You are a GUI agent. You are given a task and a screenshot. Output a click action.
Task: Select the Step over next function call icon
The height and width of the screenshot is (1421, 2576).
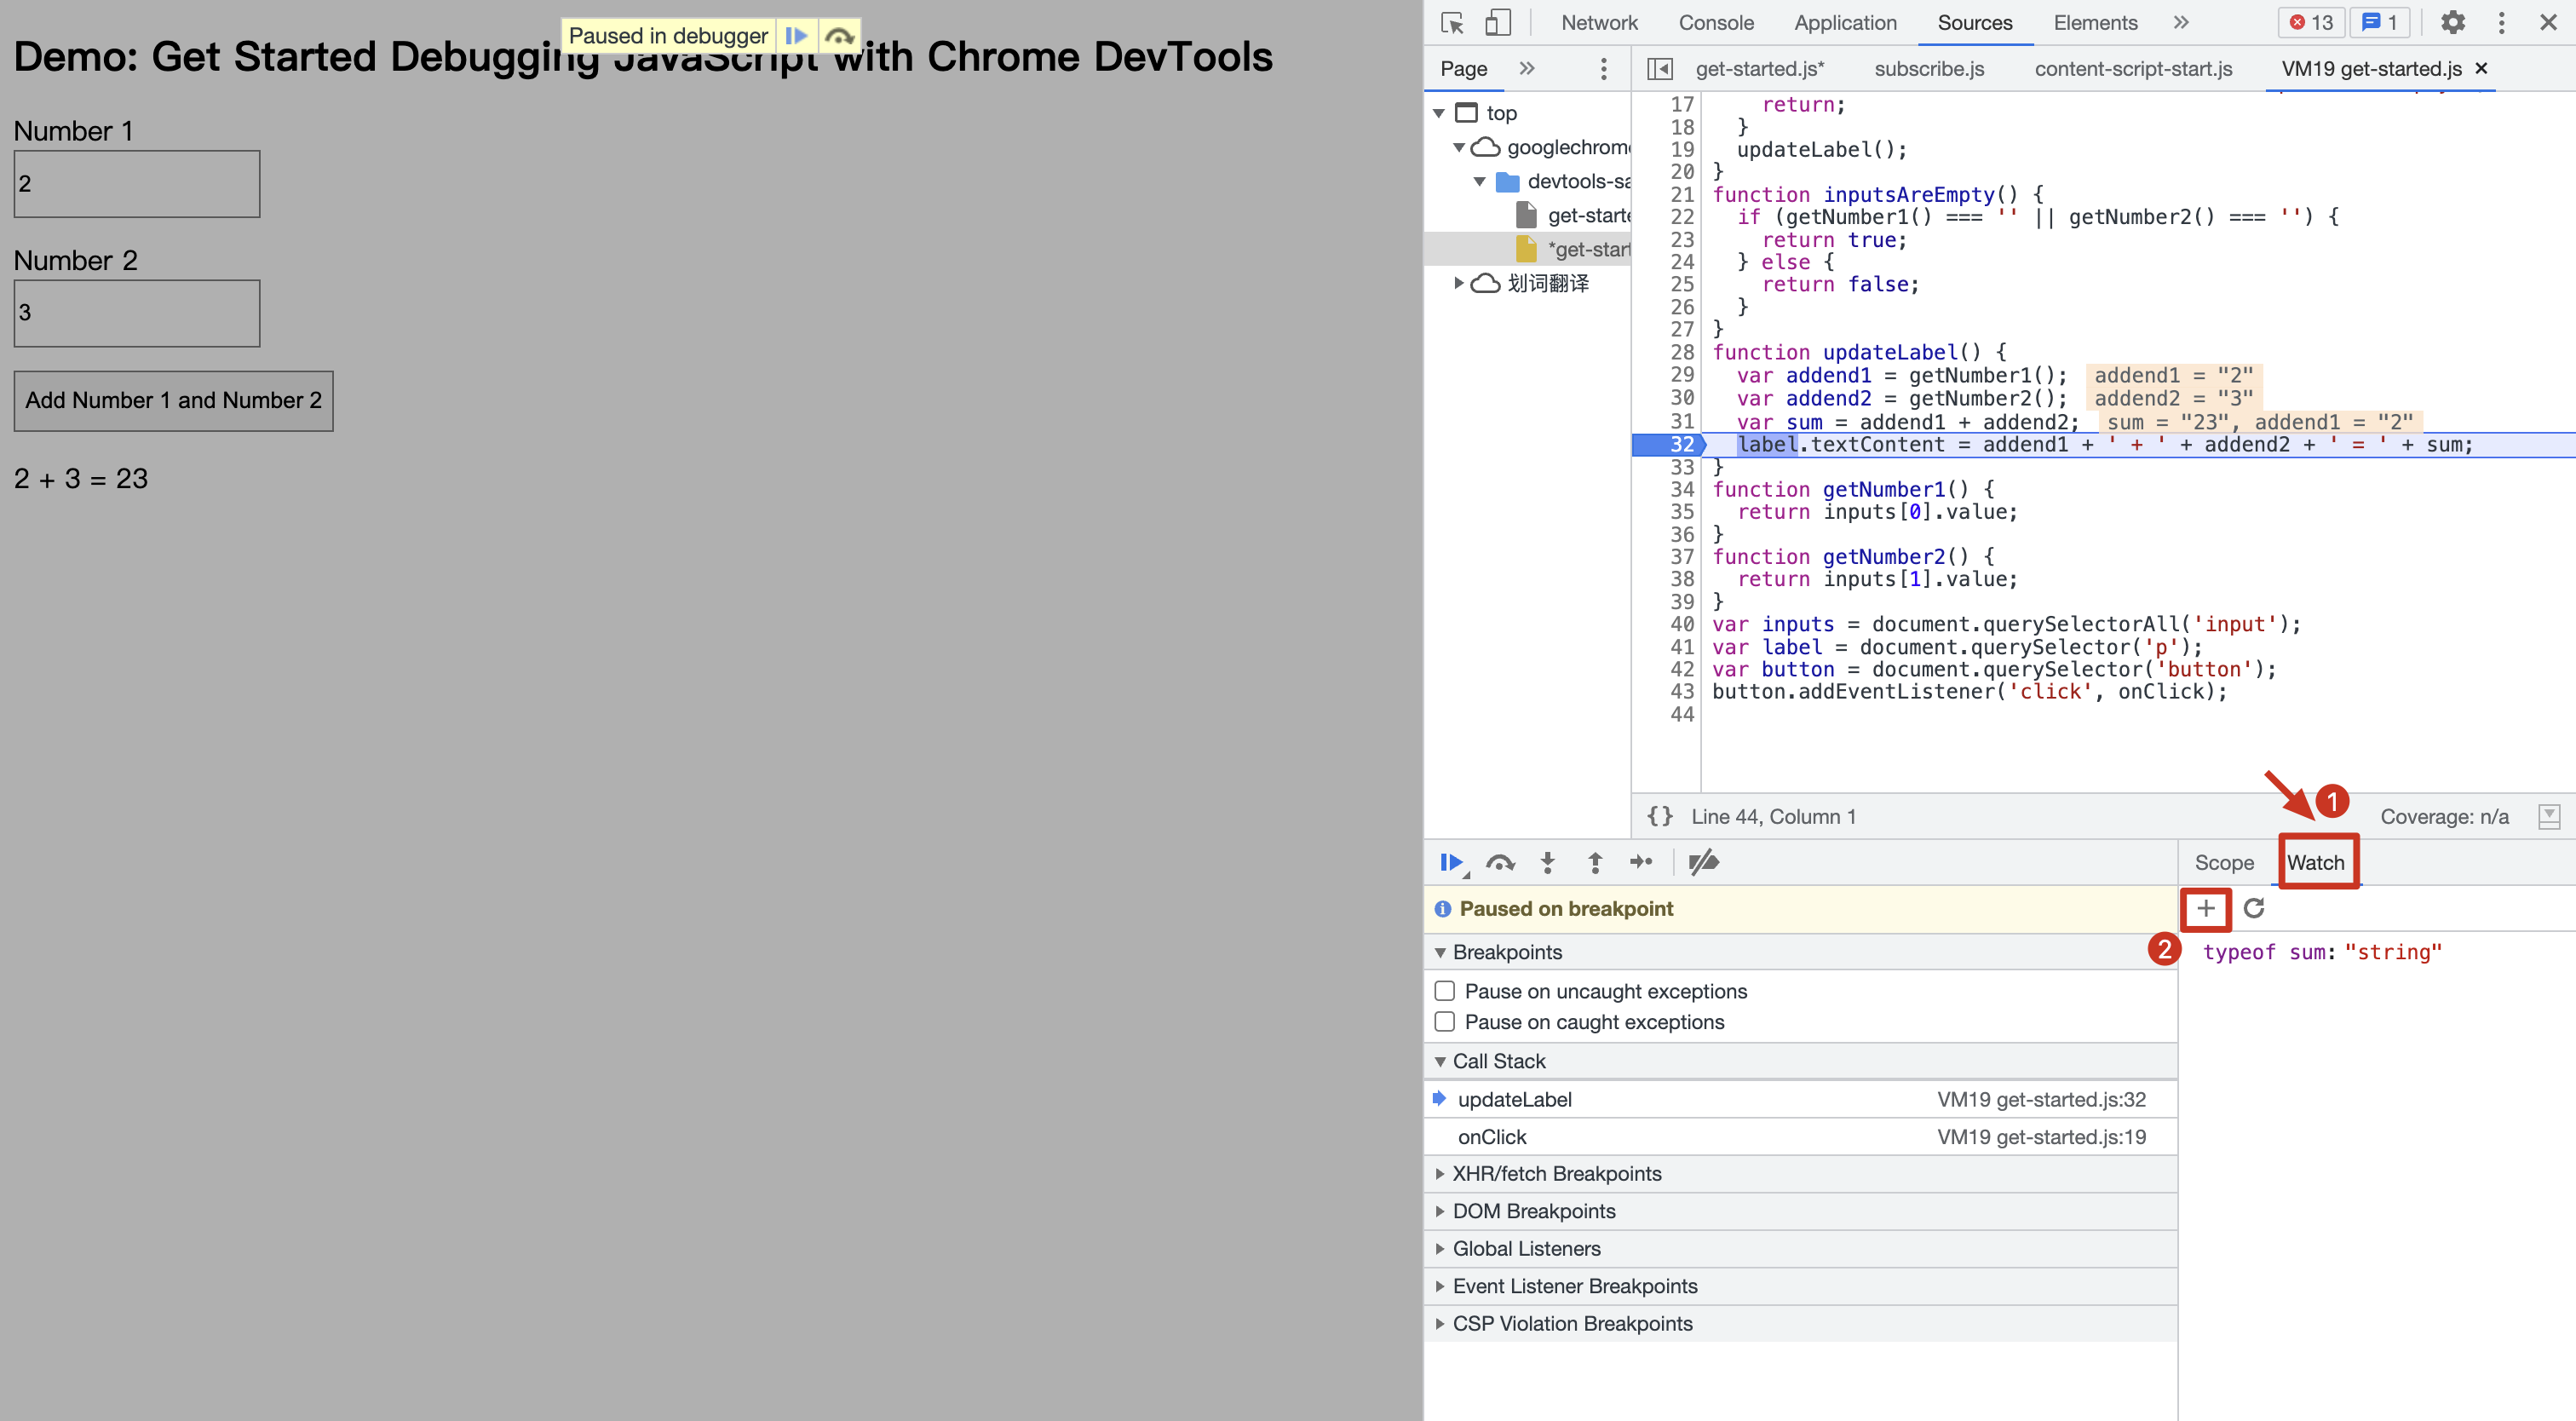coord(1501,862)
